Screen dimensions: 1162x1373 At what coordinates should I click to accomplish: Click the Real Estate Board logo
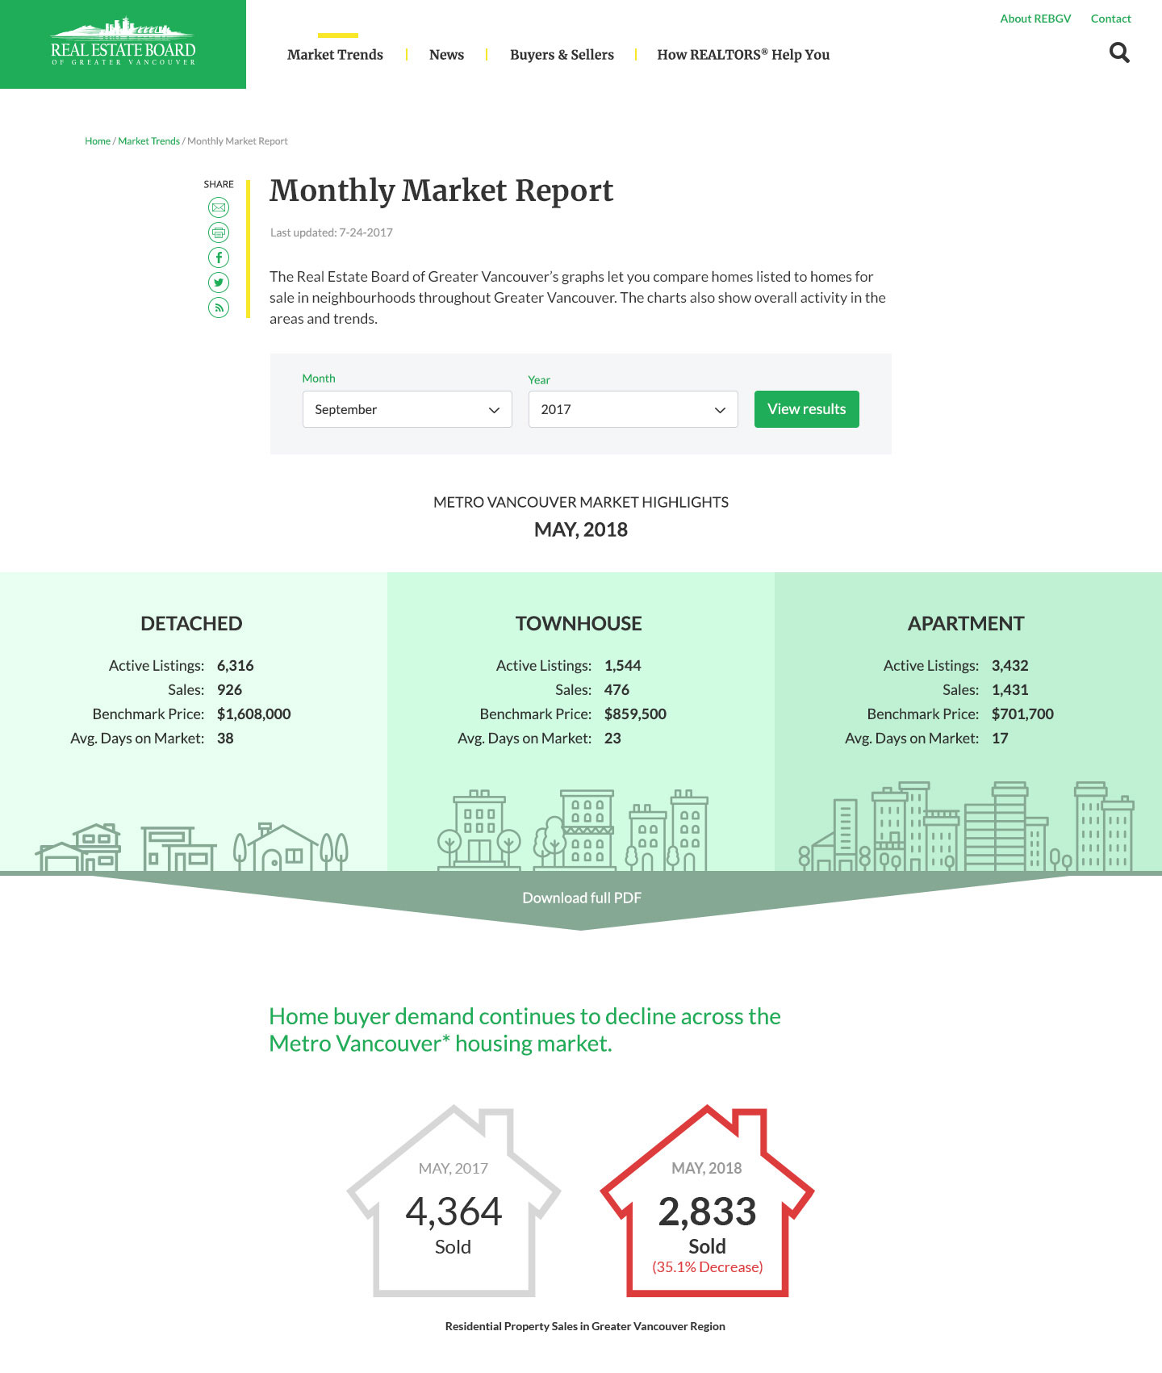(x=123, y=44)
